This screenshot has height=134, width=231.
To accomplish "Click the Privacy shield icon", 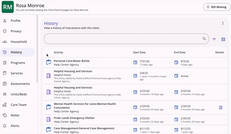I will (5, 31).
